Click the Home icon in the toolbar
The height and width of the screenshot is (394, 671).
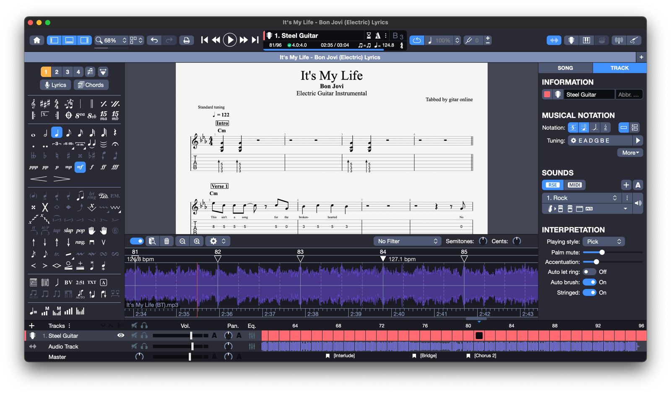click(x=37, y=40)
